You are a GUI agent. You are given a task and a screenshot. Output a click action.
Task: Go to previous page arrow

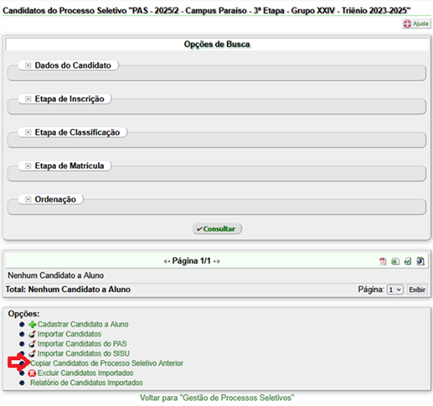[x=167, y=261]
